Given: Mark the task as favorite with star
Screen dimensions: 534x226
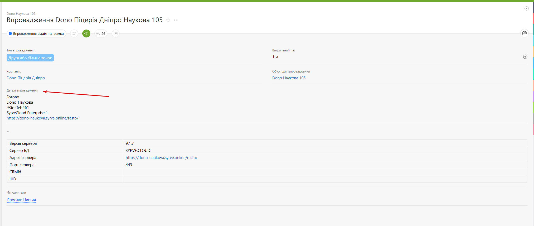Looking at the screenshot, I should 168,20.
